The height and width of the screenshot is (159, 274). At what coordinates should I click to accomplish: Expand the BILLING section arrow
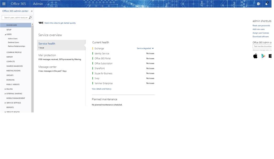(x=5, y=89)
